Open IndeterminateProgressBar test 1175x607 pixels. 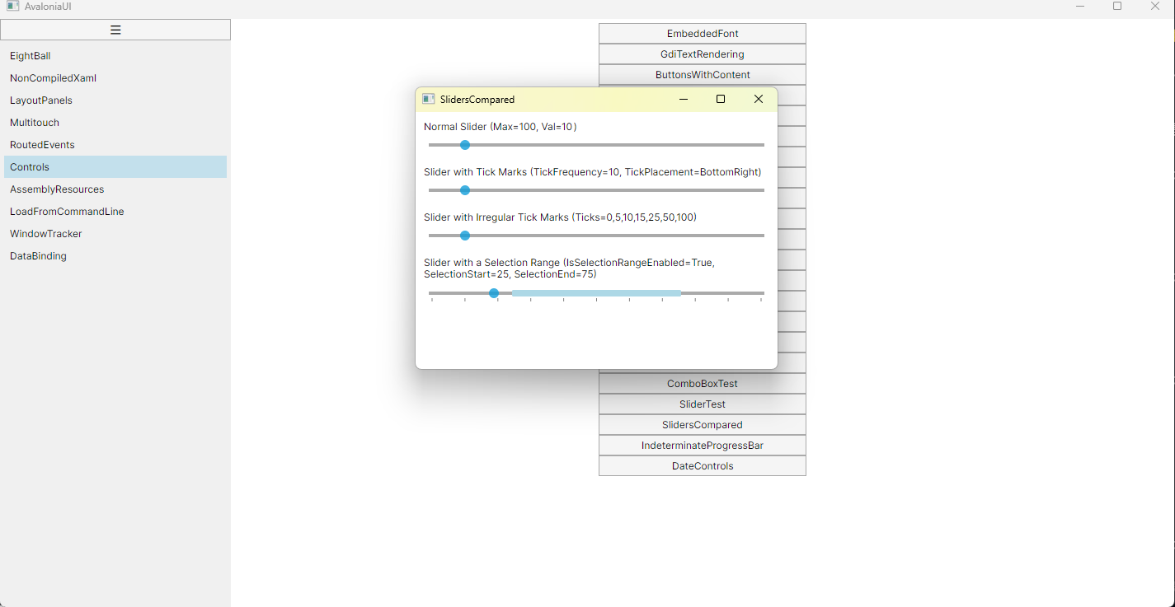[703, 446]
